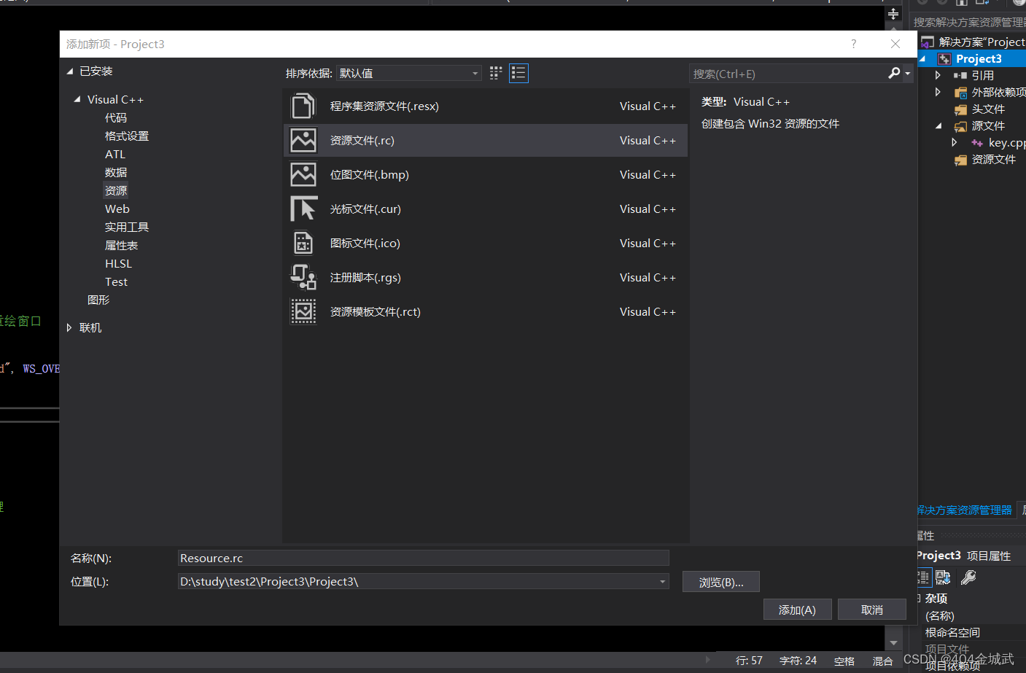Screen dimensions: 1026x673
Task: Click the 名称 Resource.rc input field
Action: coord(423,558)
